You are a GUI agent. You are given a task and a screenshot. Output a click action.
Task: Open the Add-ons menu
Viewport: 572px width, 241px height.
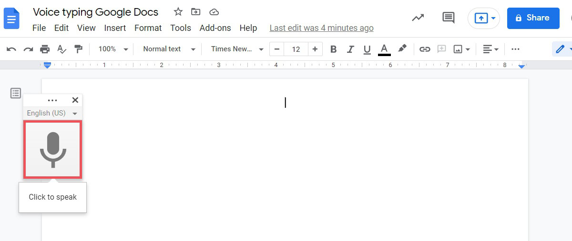[215, 28]
